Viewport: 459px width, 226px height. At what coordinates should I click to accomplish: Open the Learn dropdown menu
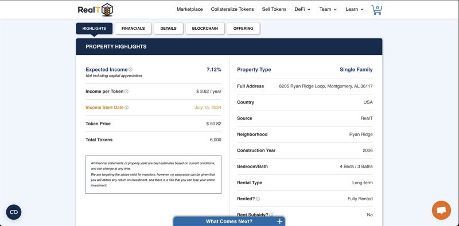(355, 9)
